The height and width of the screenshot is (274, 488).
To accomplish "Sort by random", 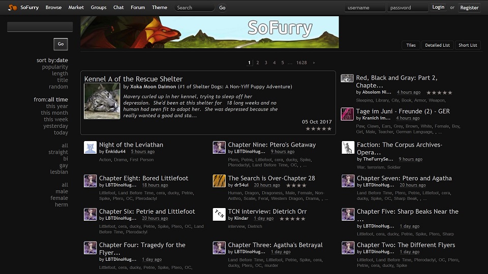I will (58, 87).
